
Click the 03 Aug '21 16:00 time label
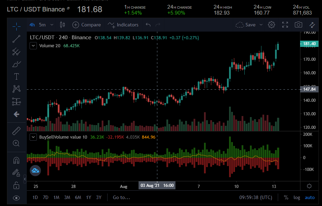tap(157, 186)
